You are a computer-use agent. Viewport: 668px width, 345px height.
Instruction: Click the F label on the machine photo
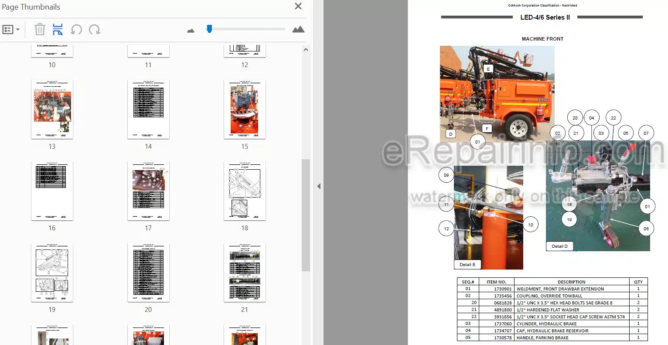pyautogui.click(x=487, y=128)
